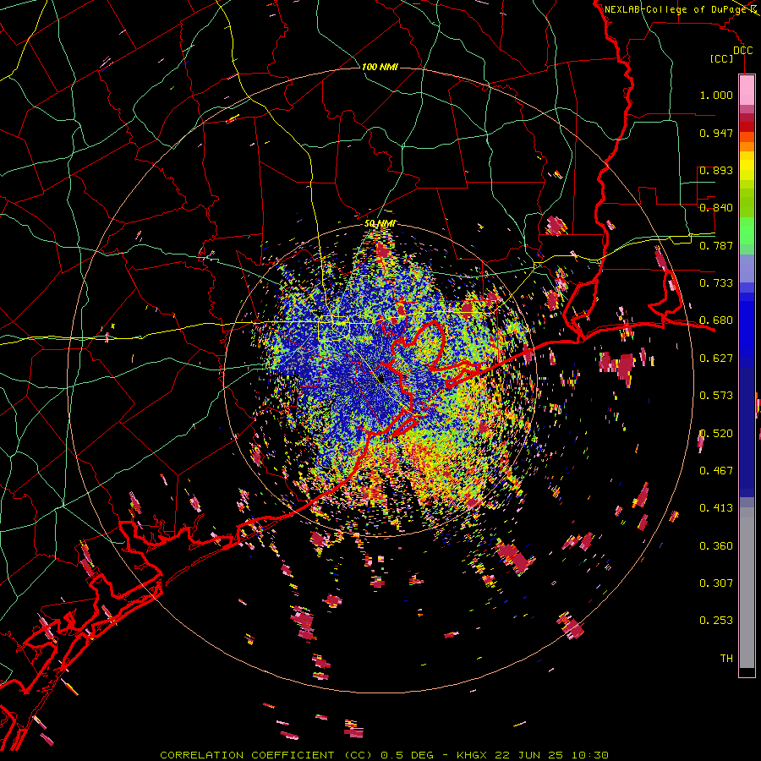Click the 0.893 scale value

pos(716,170)
